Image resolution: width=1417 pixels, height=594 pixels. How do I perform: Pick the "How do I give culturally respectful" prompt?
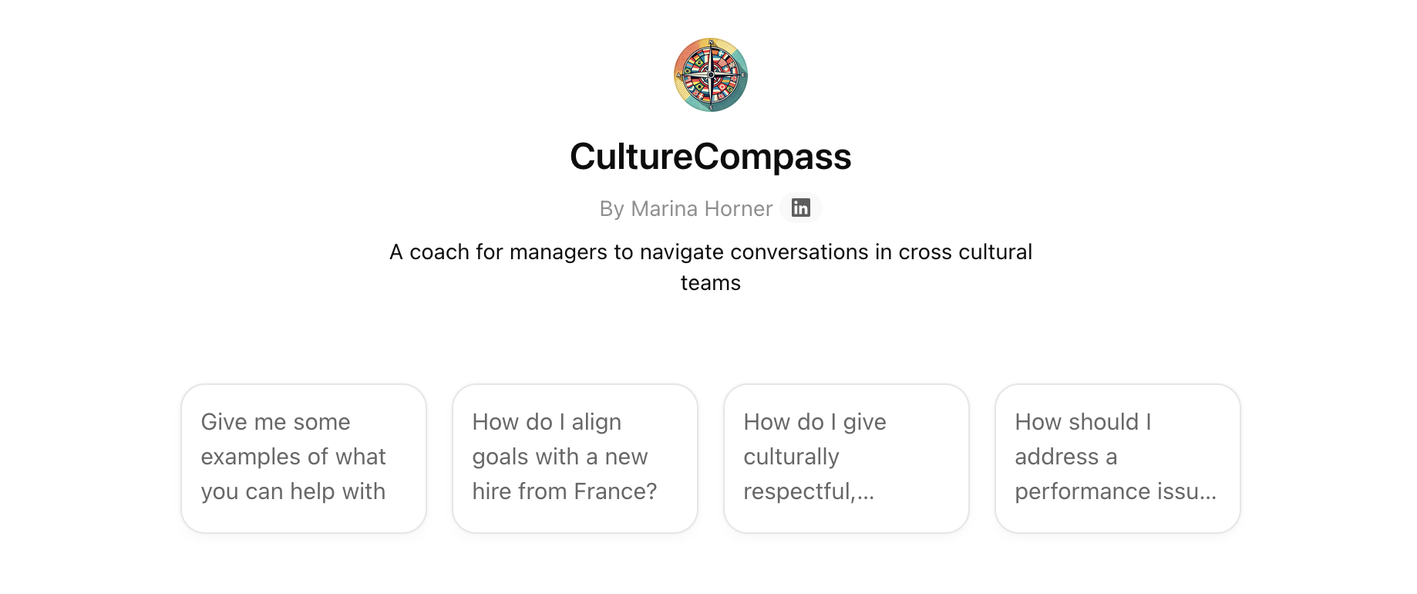tap(846, 457)
